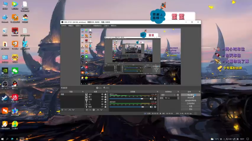
Task: Launch OBS Studio desktop shortcut
Action: click(x=5, y=85)
